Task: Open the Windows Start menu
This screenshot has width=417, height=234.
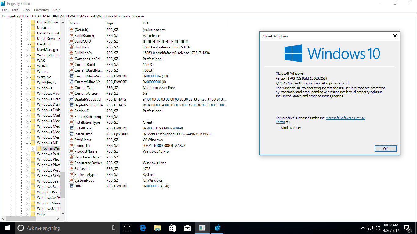Action: [7, 228]
